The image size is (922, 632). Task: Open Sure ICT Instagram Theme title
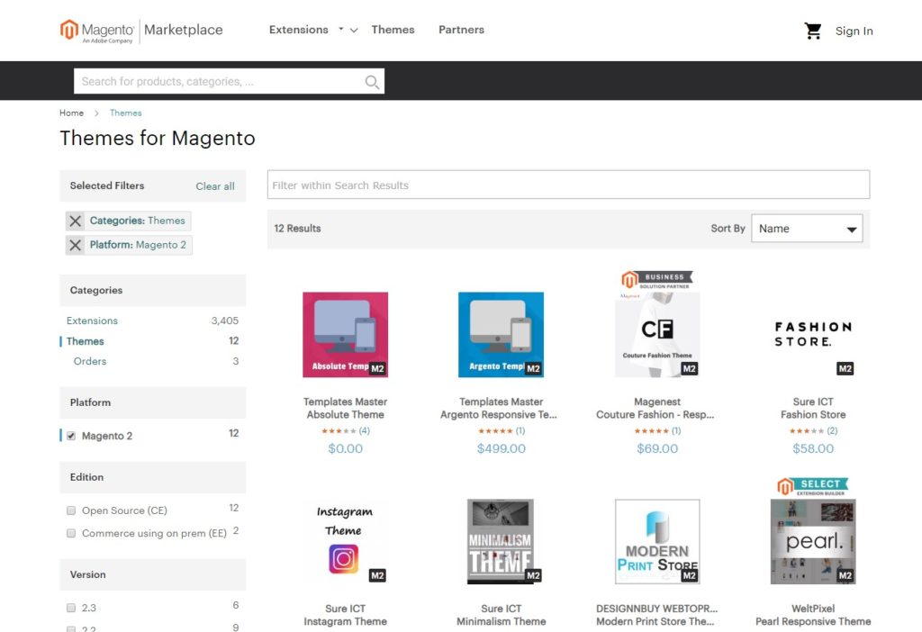click(345, 615)
